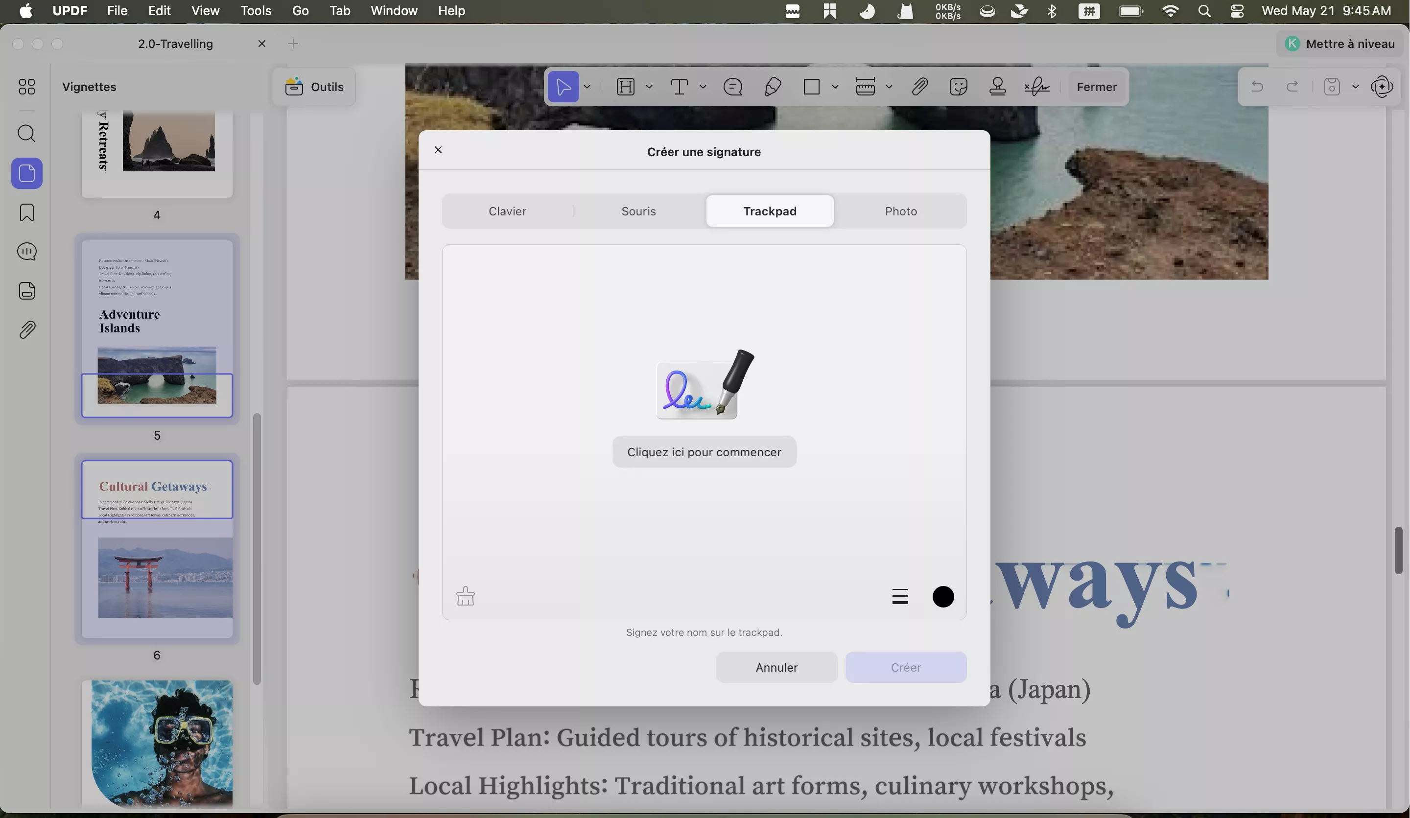1410x818 pixels.
Task: Open the search panel in left sidebar
Action: point(27,134)
